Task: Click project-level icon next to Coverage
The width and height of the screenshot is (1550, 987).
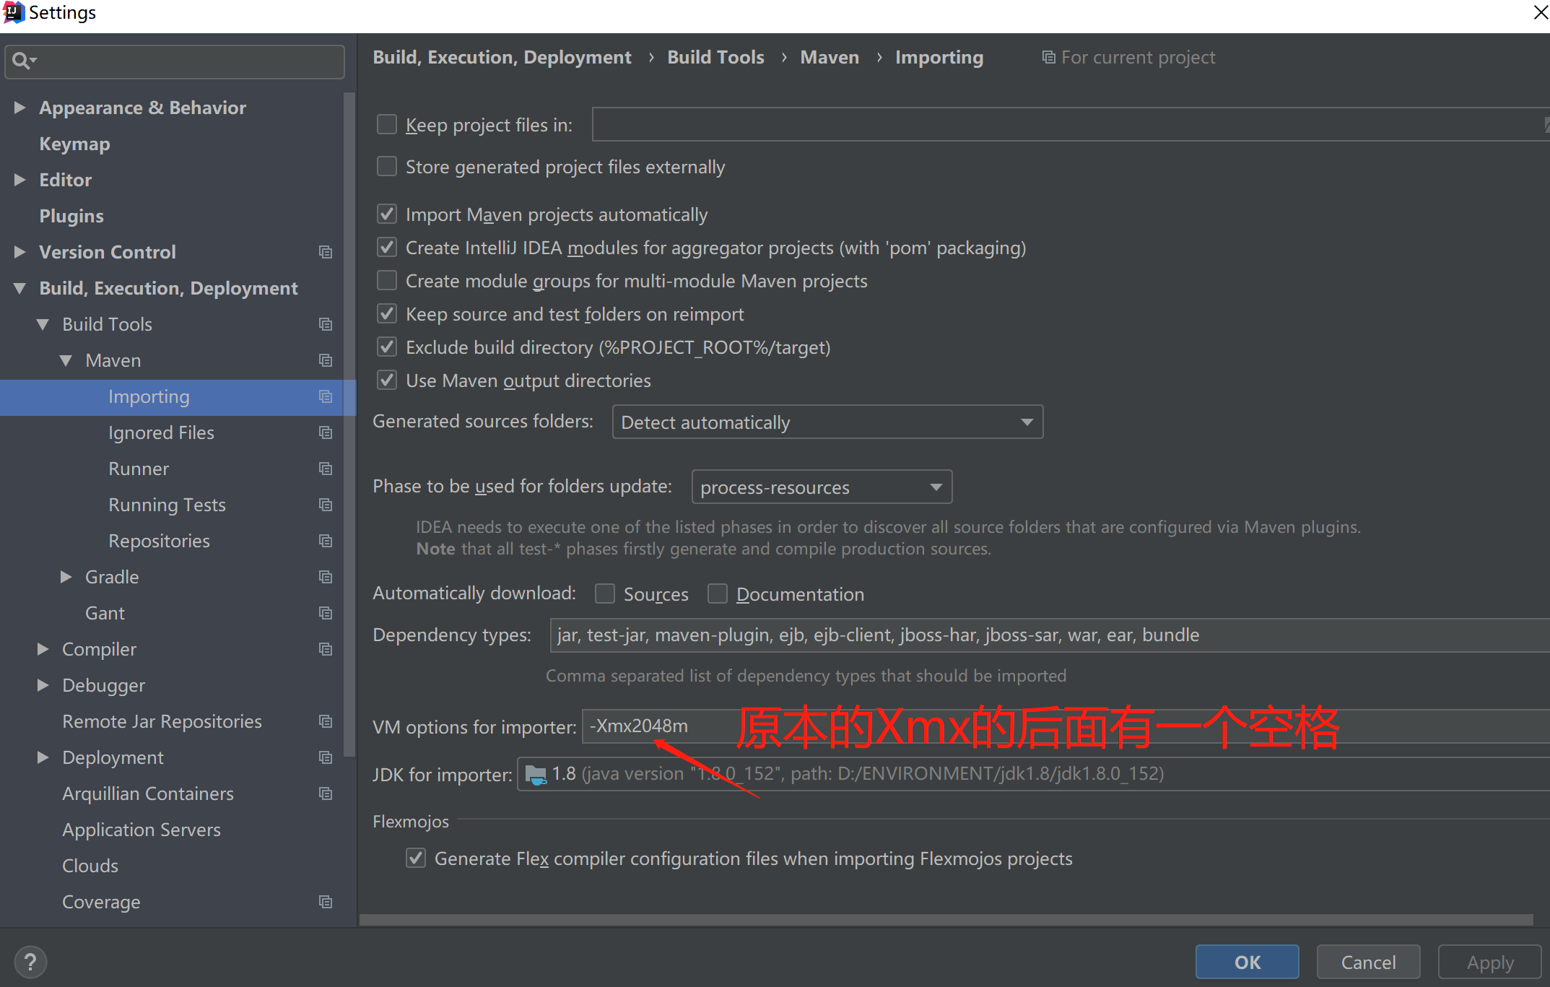Action: (x=326, y=902)
